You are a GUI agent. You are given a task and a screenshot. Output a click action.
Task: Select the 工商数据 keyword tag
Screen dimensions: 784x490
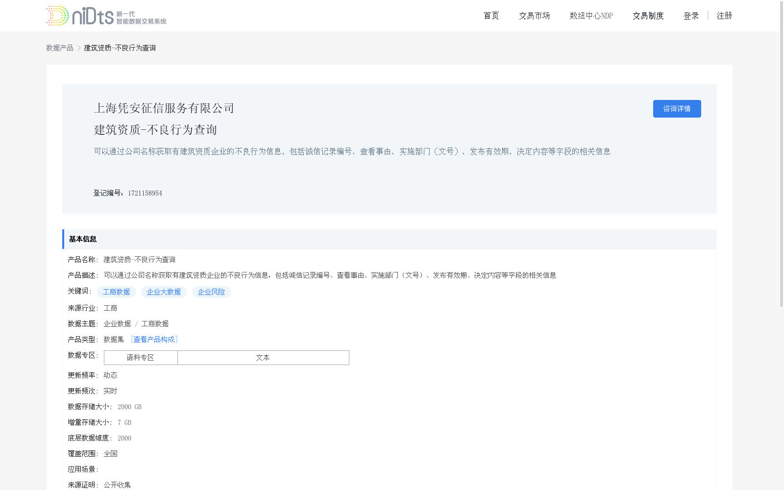116,292
